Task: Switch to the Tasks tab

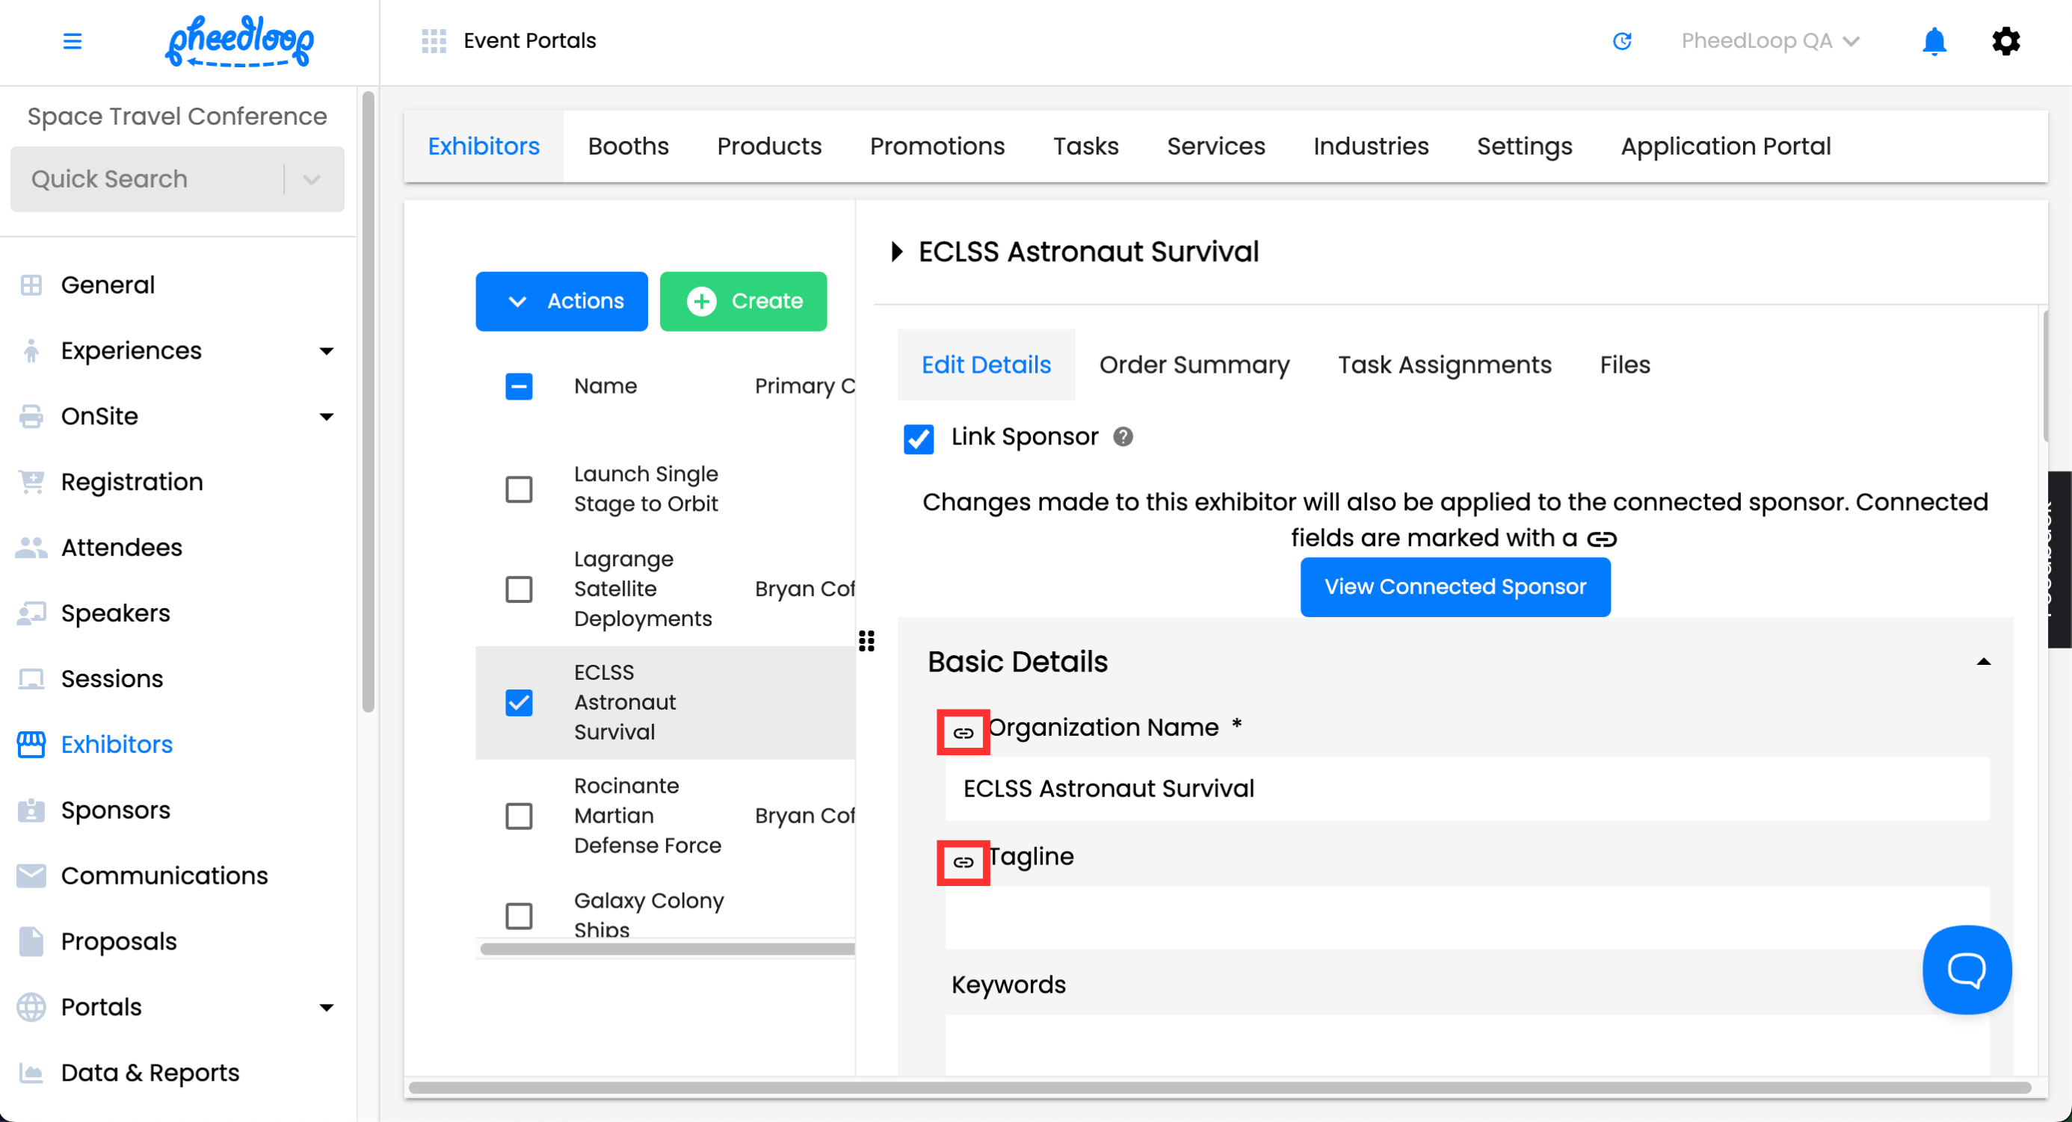Action: [x=1086, y=146]
